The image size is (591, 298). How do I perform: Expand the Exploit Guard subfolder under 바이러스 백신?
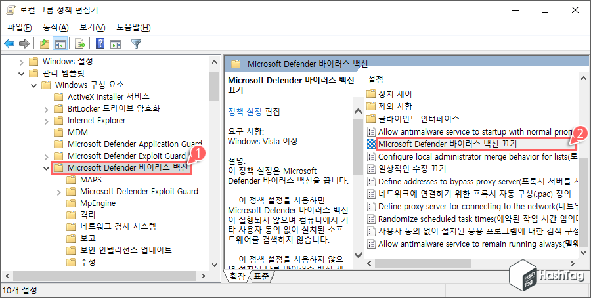coord(59,192)
